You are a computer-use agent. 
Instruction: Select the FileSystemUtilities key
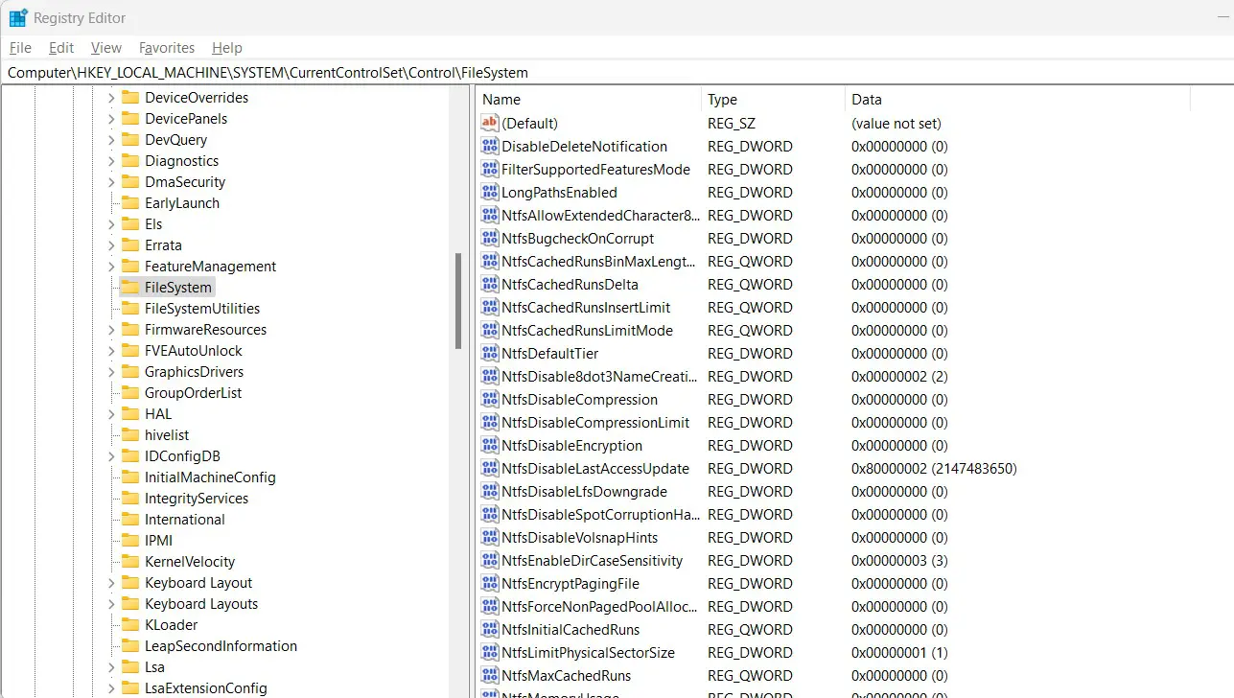pyautogui.click(x=202, y=309)
